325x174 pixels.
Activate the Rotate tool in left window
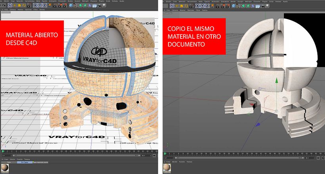point(24,6)
